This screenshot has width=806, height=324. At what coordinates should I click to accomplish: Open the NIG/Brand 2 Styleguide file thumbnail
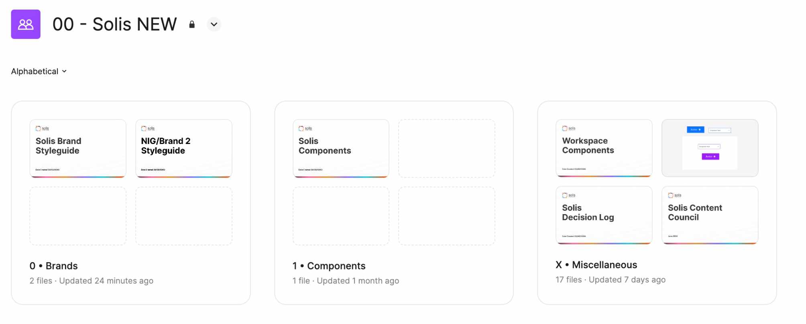point(184,148)
